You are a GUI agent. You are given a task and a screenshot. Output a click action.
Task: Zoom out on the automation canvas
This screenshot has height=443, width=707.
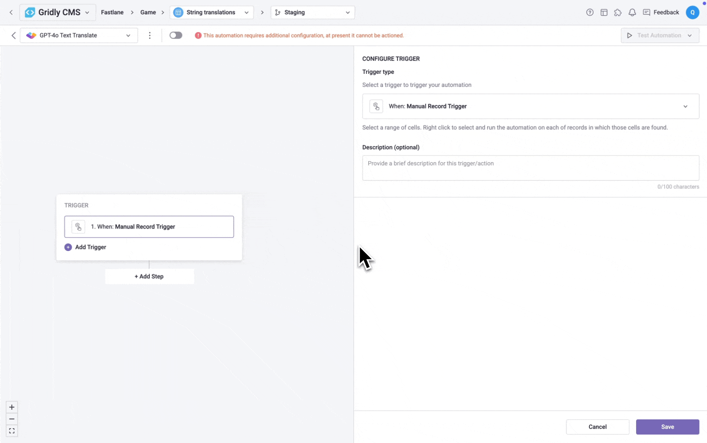(11, 419)
